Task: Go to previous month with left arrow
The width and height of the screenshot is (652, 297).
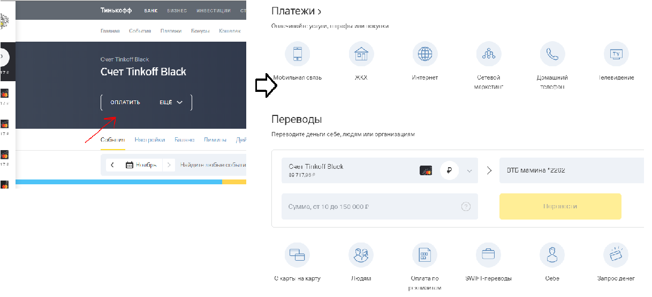Action: (112, 165)
